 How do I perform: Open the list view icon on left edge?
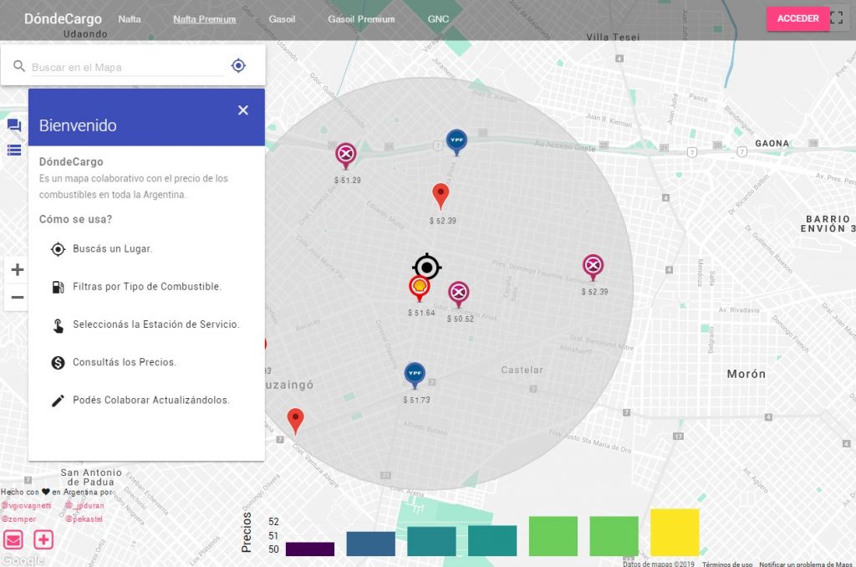point(13,151)
